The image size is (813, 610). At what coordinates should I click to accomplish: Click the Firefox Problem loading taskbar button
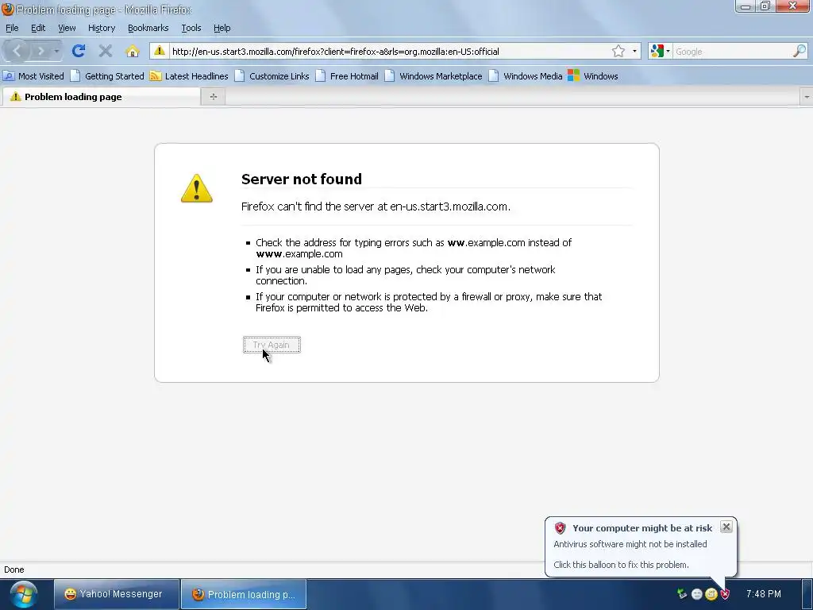244,594
